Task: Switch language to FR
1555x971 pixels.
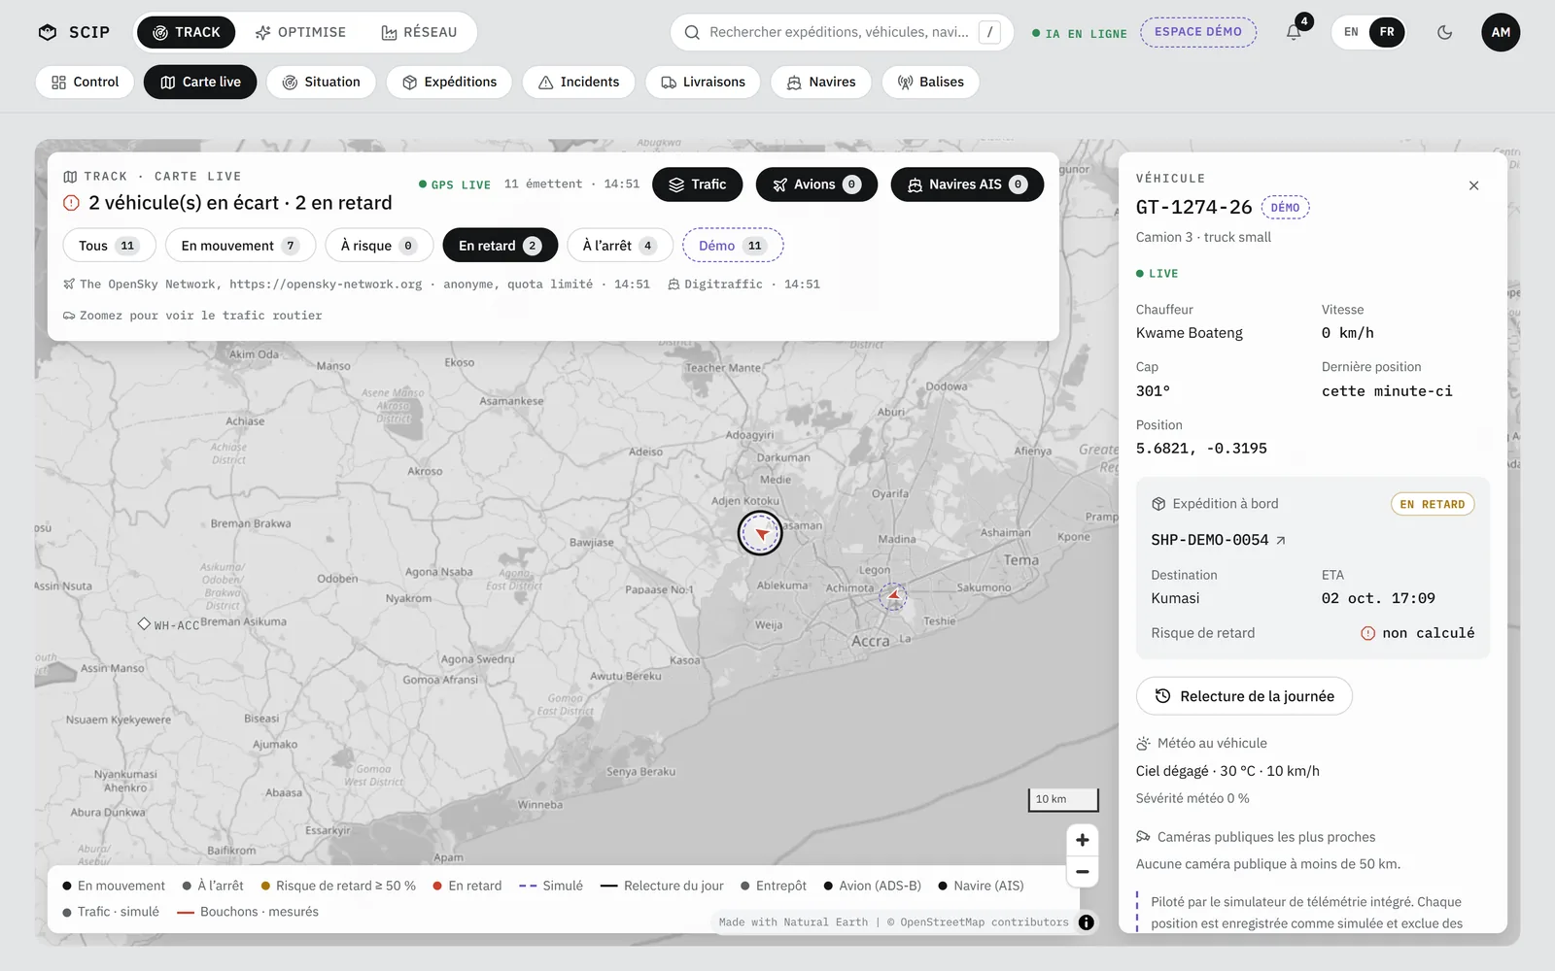Action: [x=1387, y=32]
